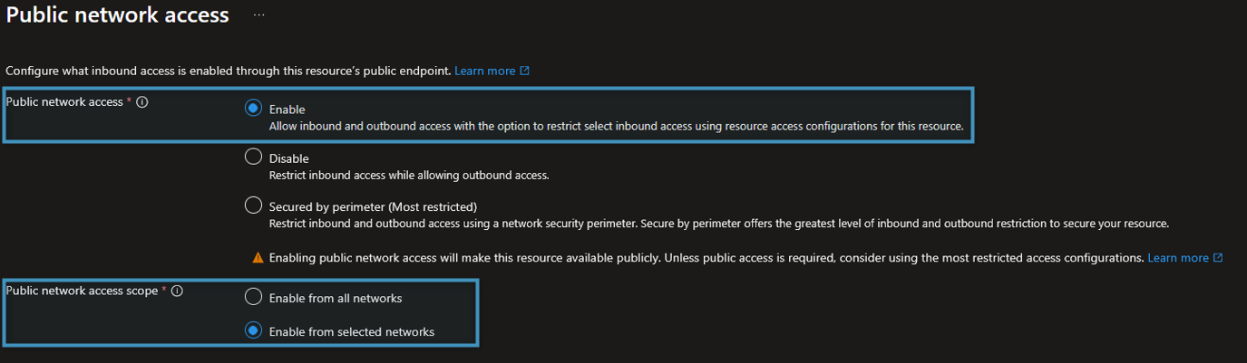This screenshot has height=363, width=1247.
Task: Click the Public network access field label
Action: click(x=63, y=101)
